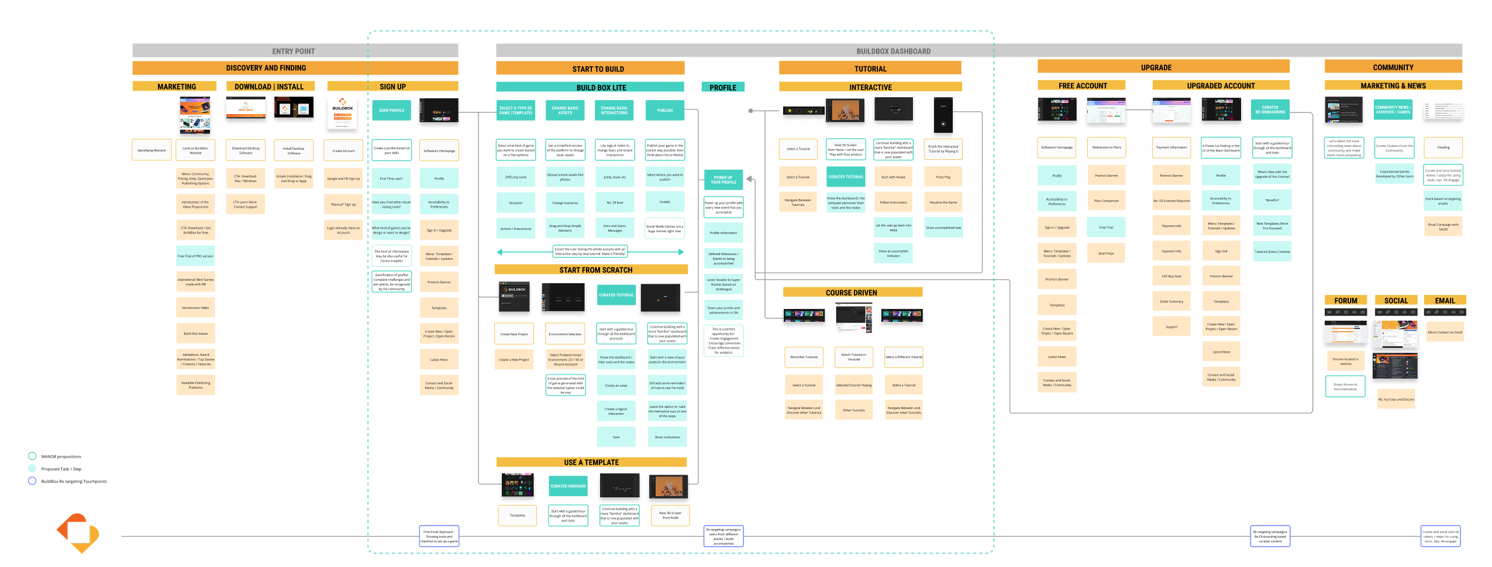Select the UPGRADE section header

[1163, 67]
